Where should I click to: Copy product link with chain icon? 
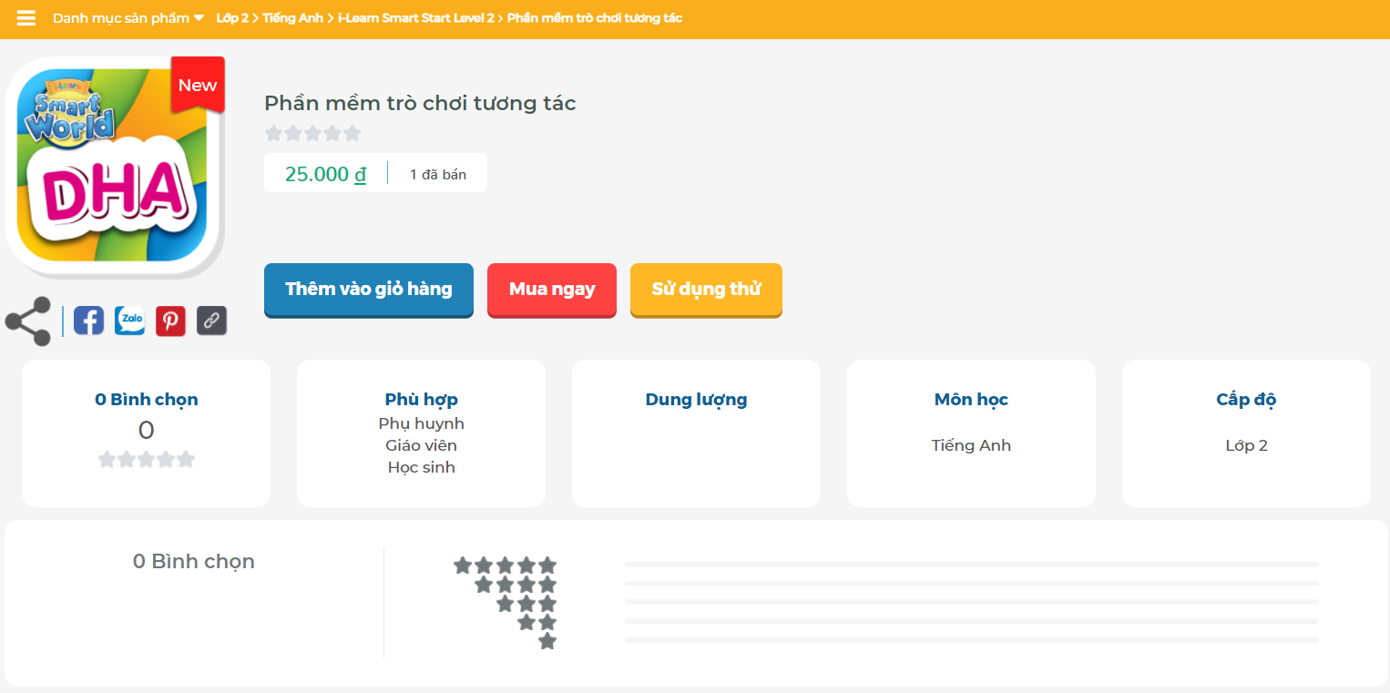coord(211,321)
